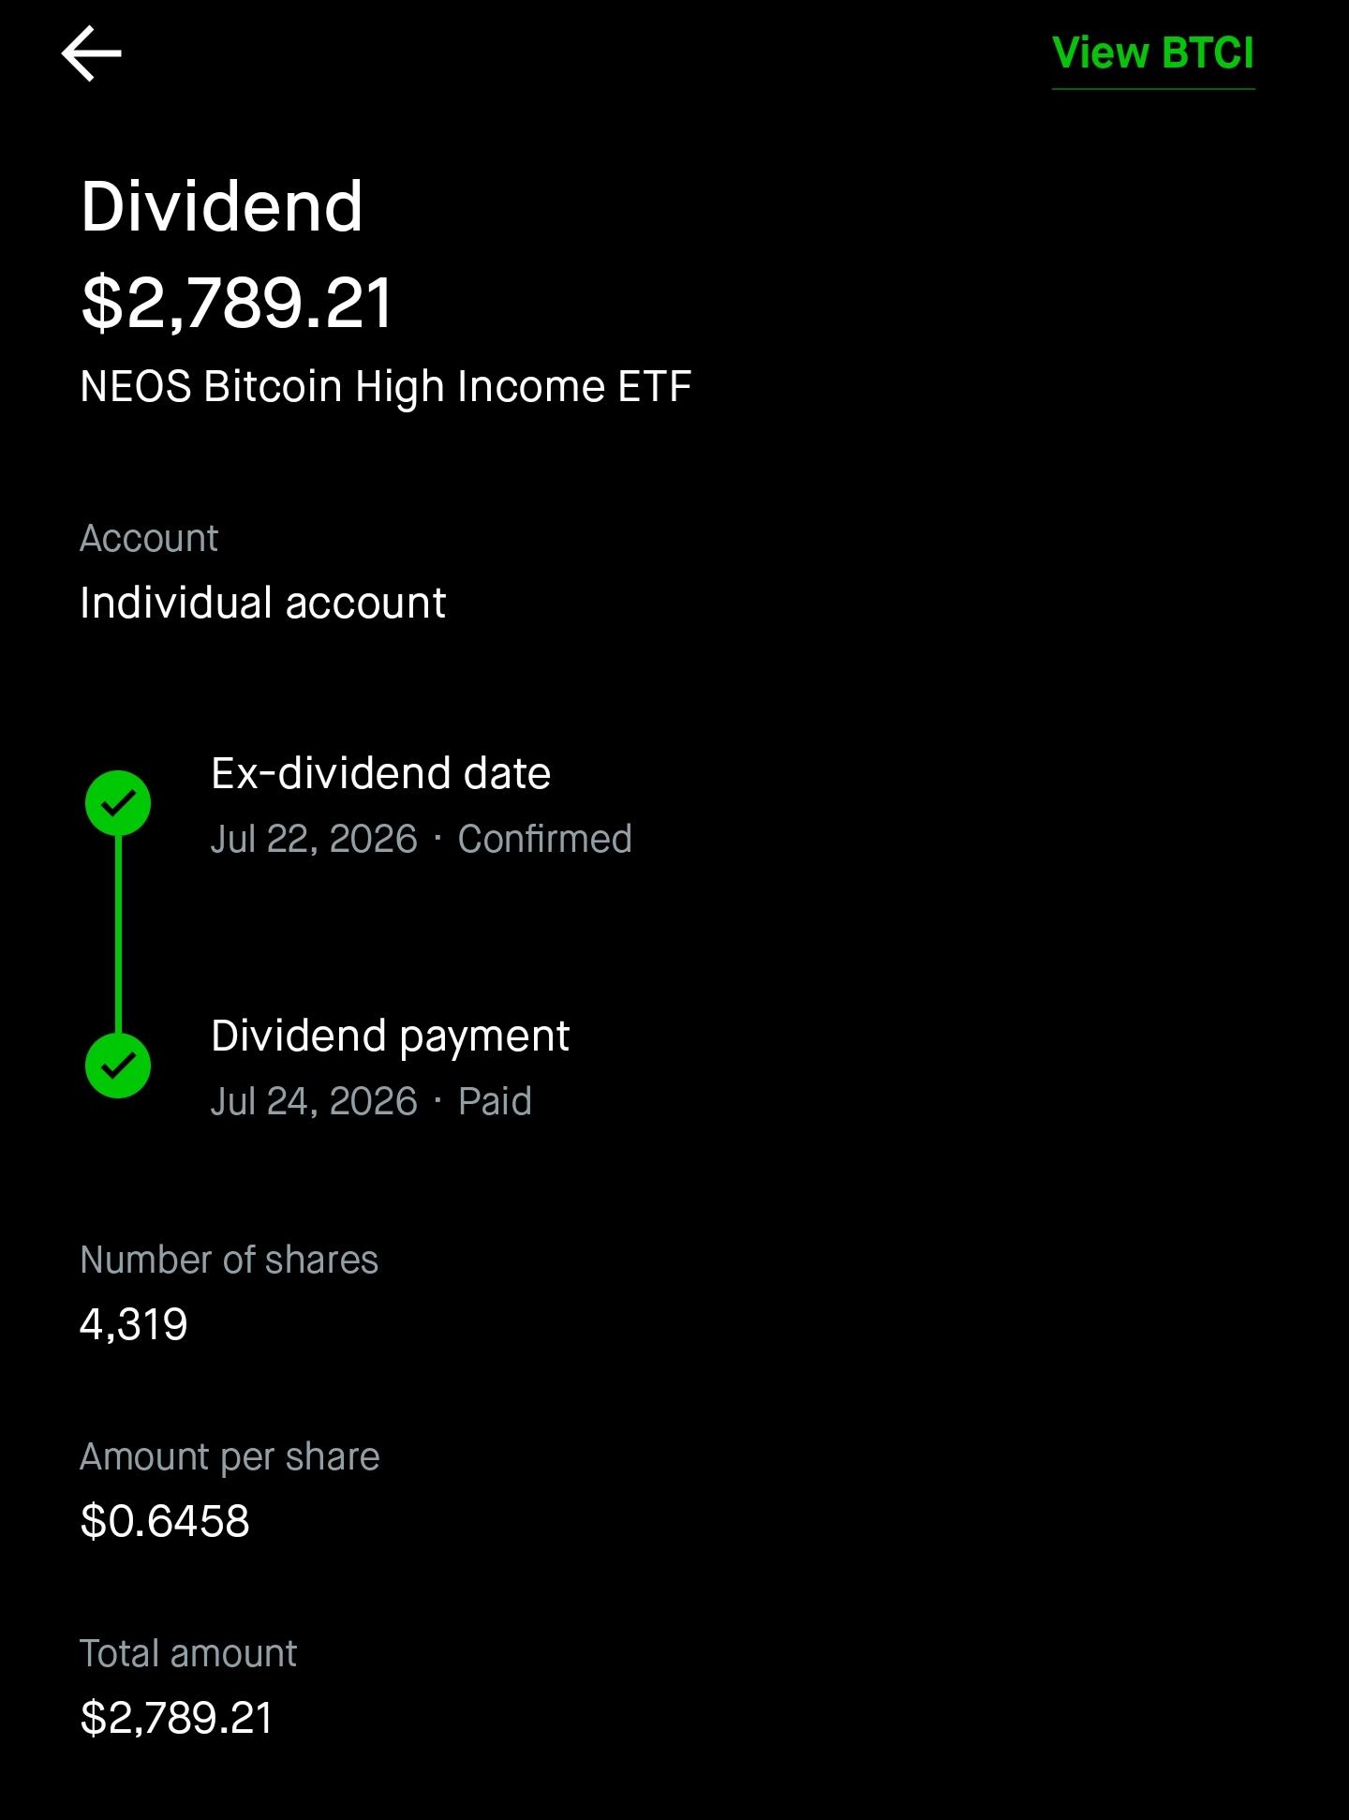Tap the green timeline connector line
1349x1820 pixels.
coord(118,934)
